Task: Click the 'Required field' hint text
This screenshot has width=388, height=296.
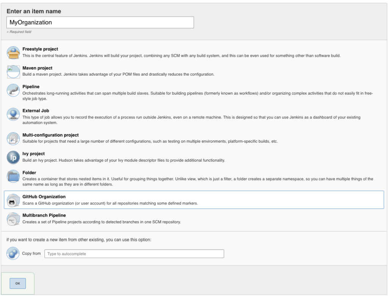Action: point(19,32)
